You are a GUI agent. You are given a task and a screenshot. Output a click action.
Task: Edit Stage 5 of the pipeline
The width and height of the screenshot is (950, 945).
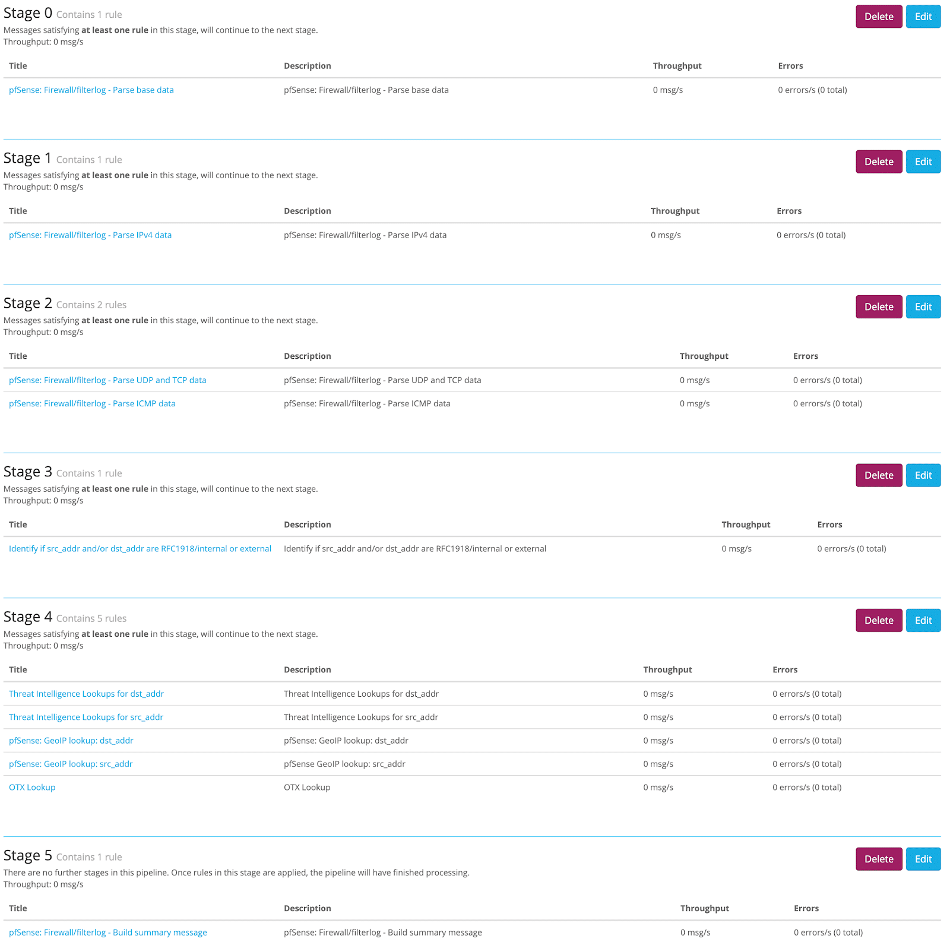(923, 859)
